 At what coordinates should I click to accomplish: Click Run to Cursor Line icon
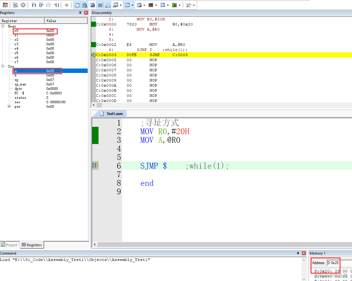pyautogui.click(x=57, y=5)
